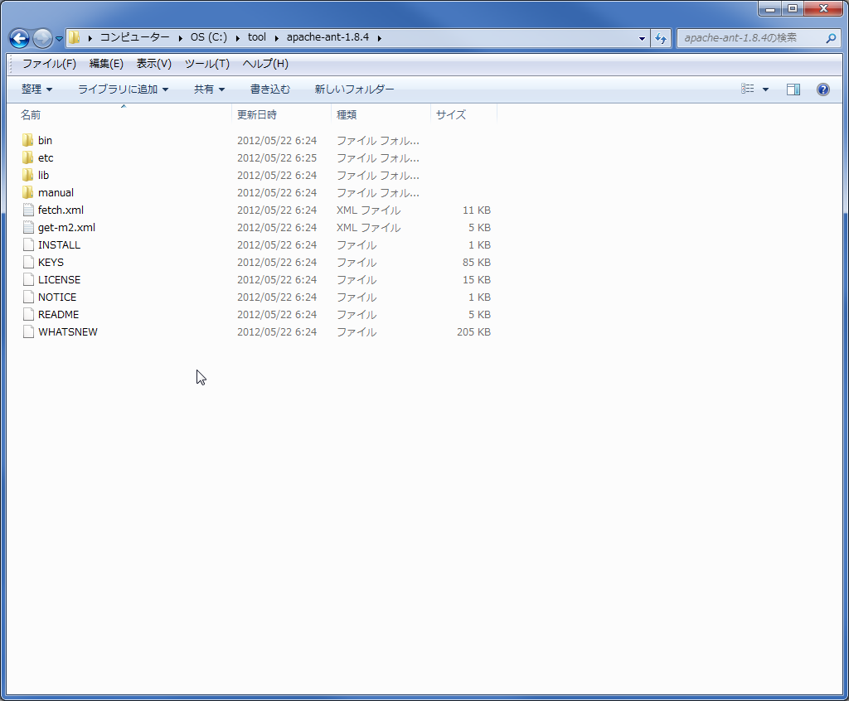Click the 書き込む button
This screenshot has height=701, width=849.
pyautogui.click(x=270, y=89)
